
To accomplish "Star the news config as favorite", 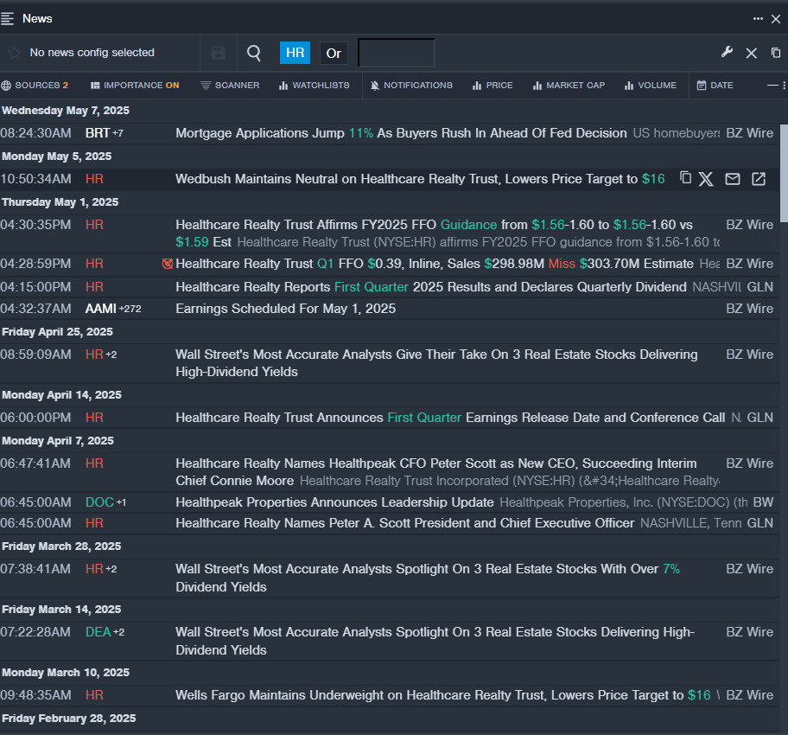I will click(14, 53).
